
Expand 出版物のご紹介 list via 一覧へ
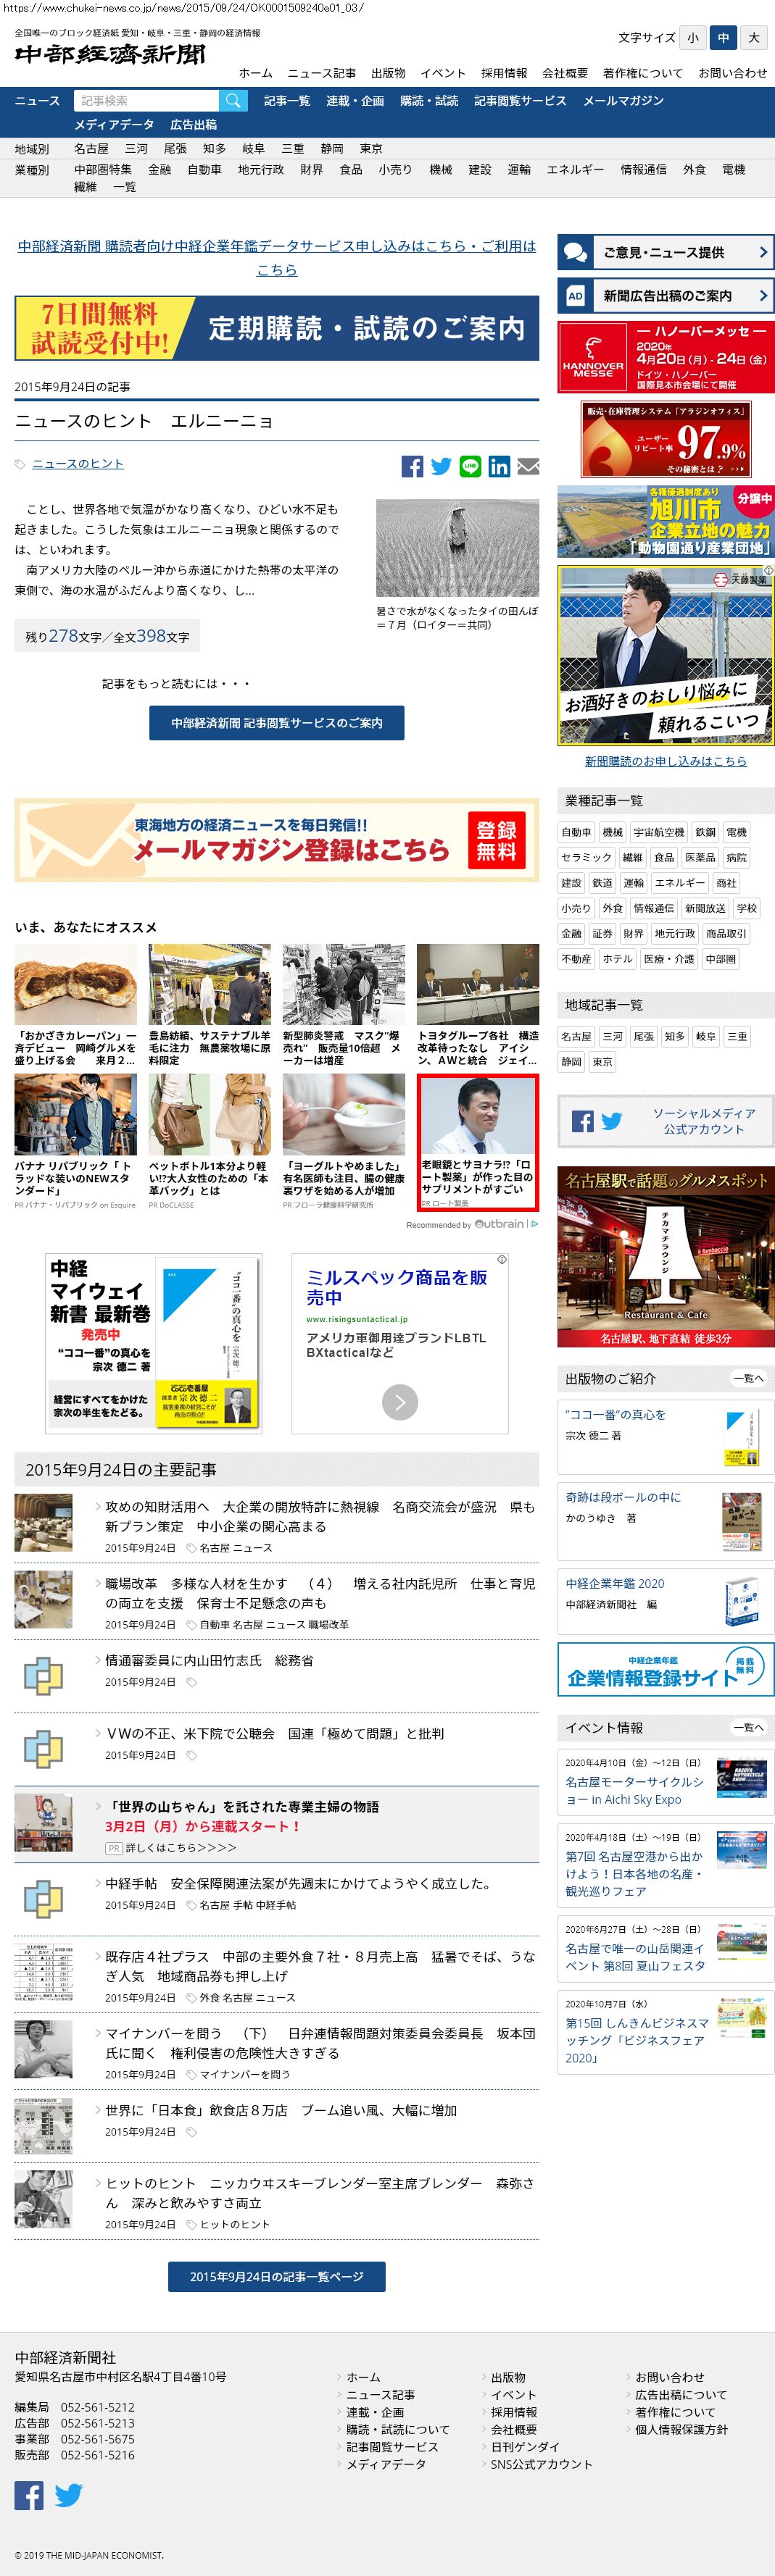[748, 1378]
